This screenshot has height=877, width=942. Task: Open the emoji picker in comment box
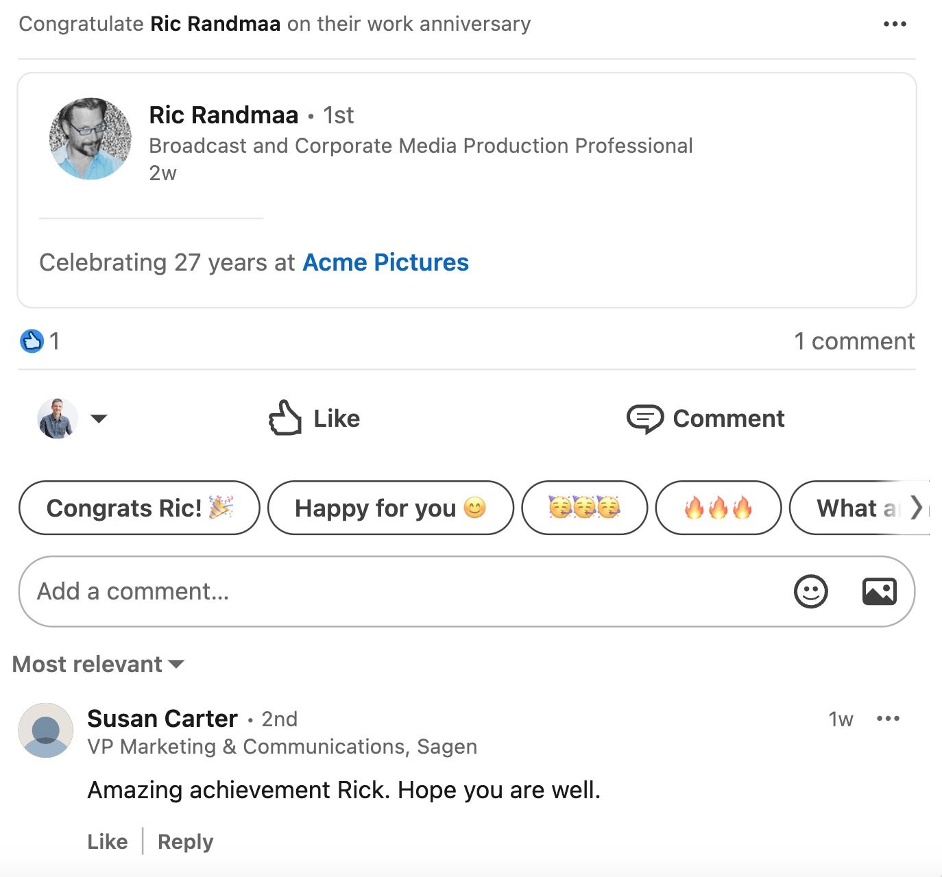tap(810, 591)
